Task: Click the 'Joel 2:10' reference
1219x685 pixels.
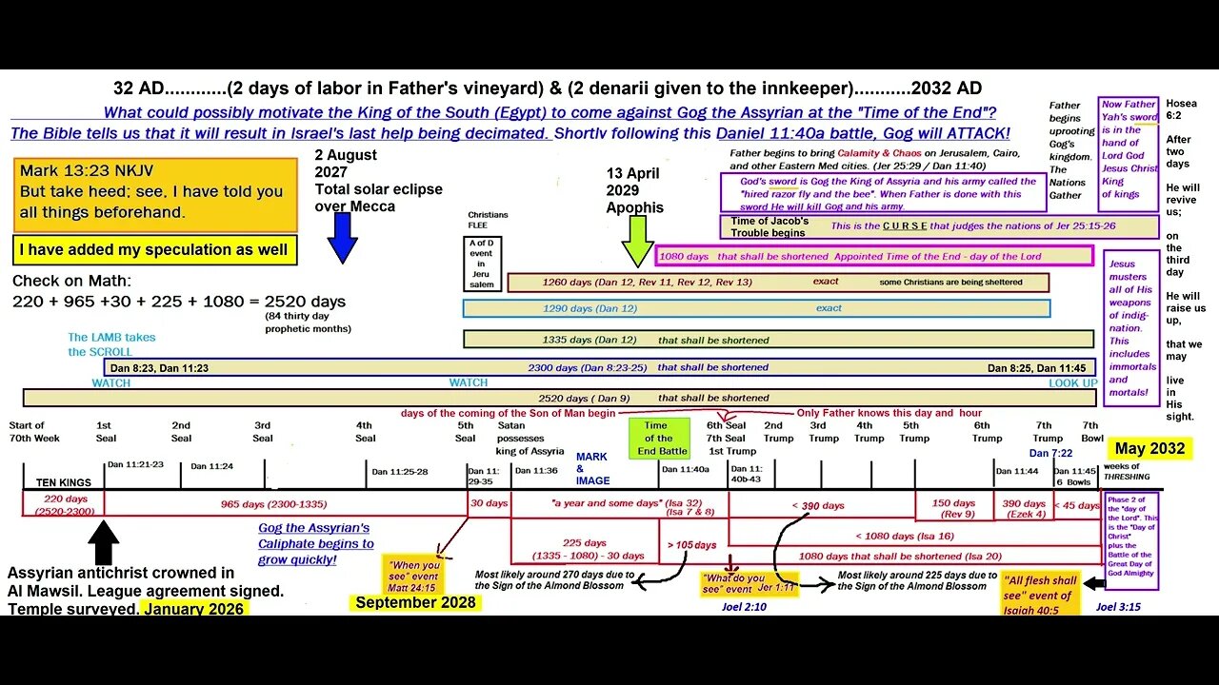Action: pyautogui.click(x=743, y=606)
